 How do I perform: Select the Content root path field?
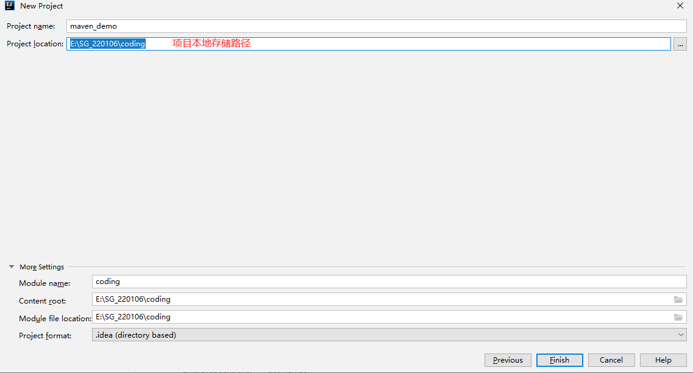(381, 299)
